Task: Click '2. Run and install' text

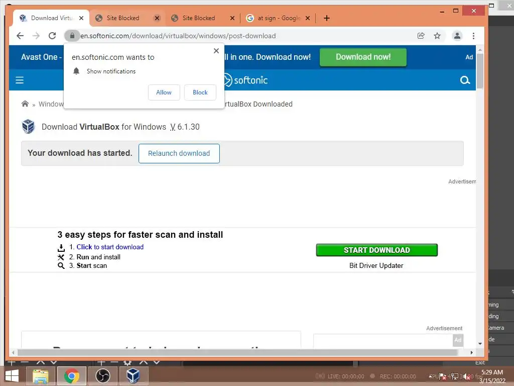Action: tap(95, 257)
